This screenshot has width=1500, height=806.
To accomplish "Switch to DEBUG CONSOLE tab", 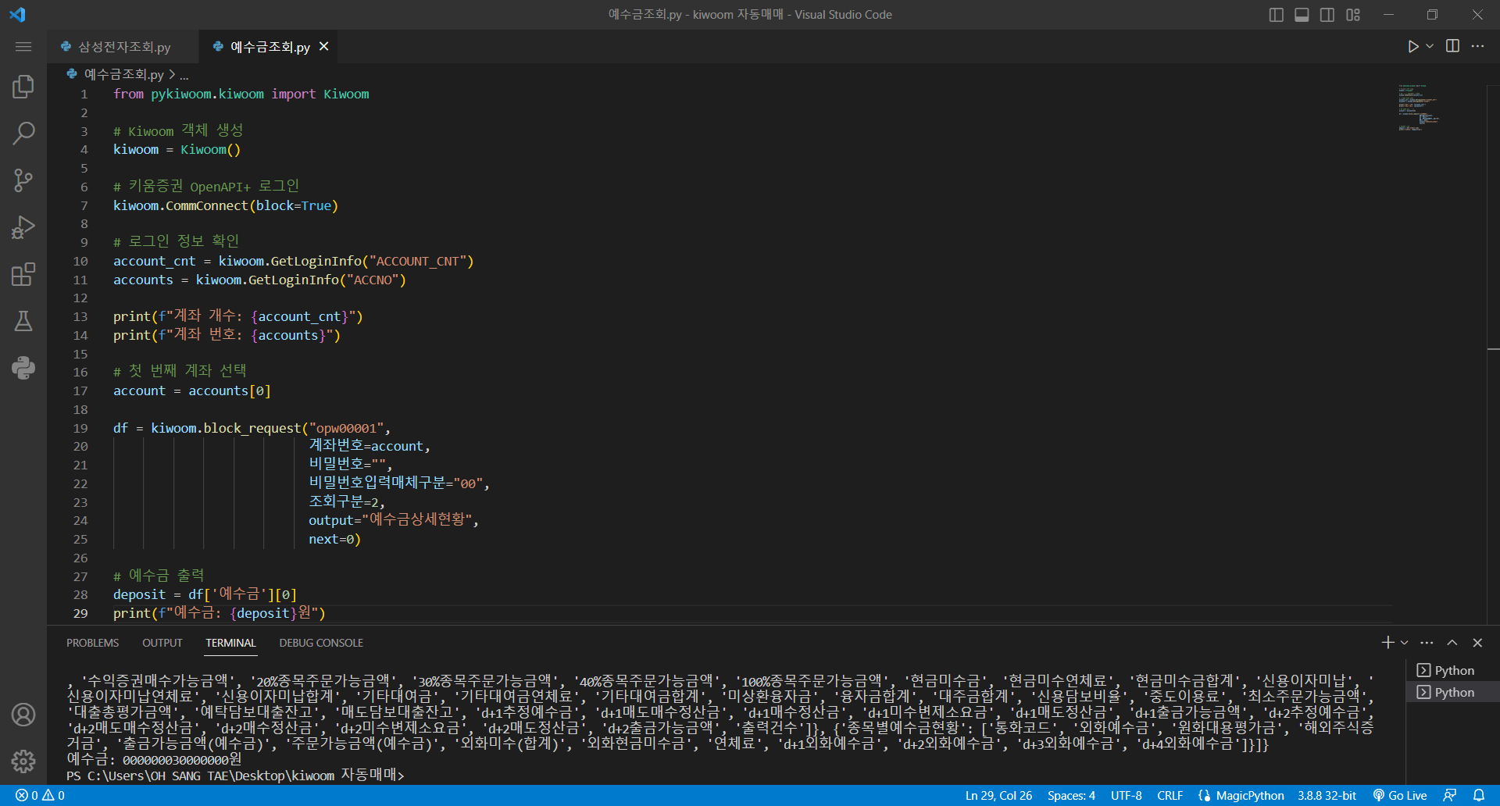I will [321, 643].
